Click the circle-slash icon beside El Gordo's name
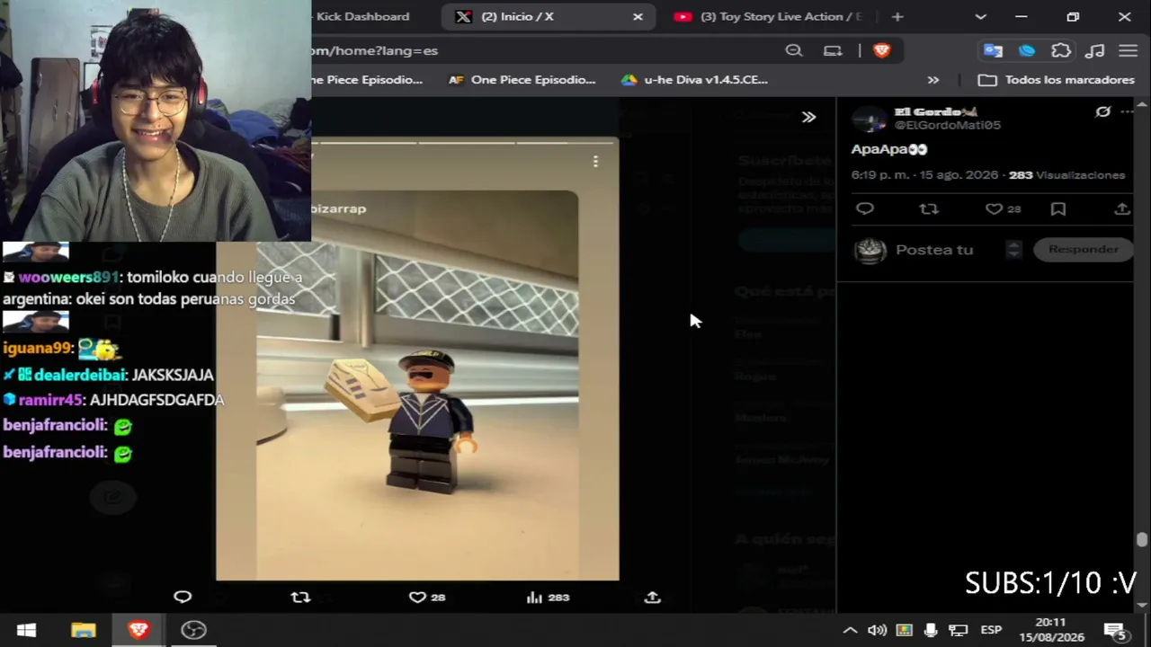This screenshot has height=647, width=1151. 1103,111
